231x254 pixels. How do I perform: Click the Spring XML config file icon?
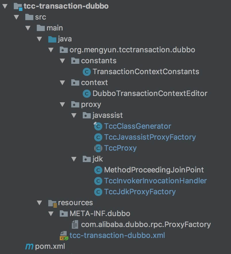point(64,236)
